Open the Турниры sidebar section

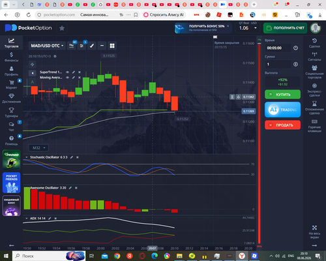(11, 112)
